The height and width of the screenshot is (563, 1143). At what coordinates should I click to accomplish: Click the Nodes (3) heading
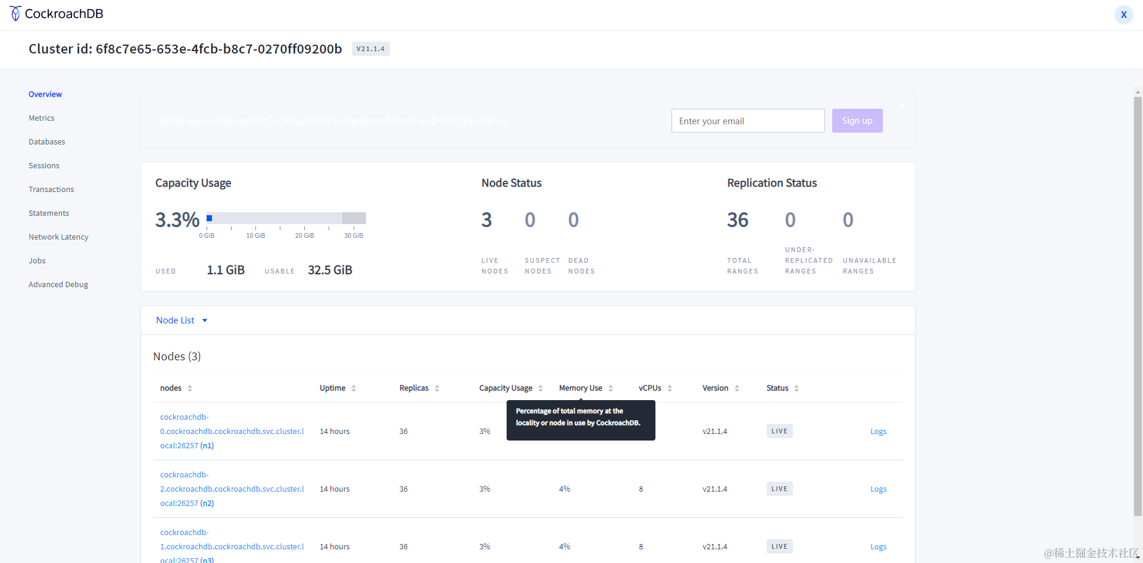177,357
